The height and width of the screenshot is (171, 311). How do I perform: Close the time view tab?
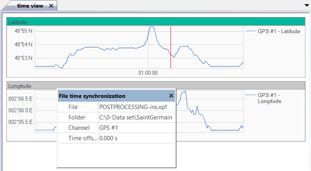51,6
